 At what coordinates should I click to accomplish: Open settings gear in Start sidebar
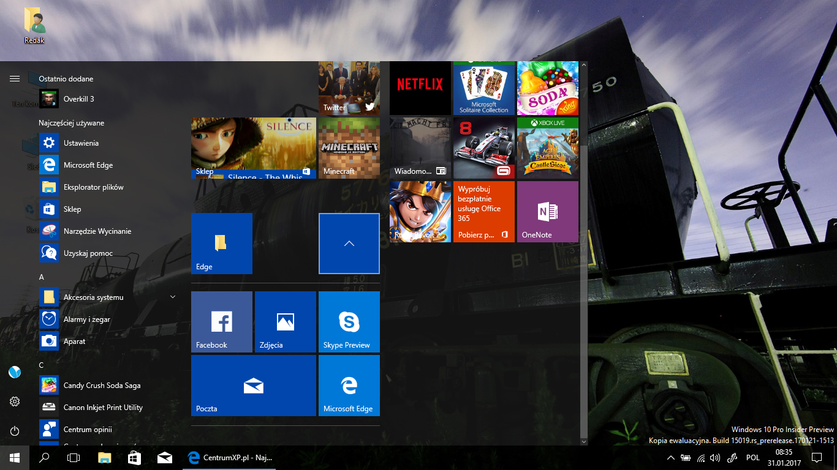pos(15,401)
